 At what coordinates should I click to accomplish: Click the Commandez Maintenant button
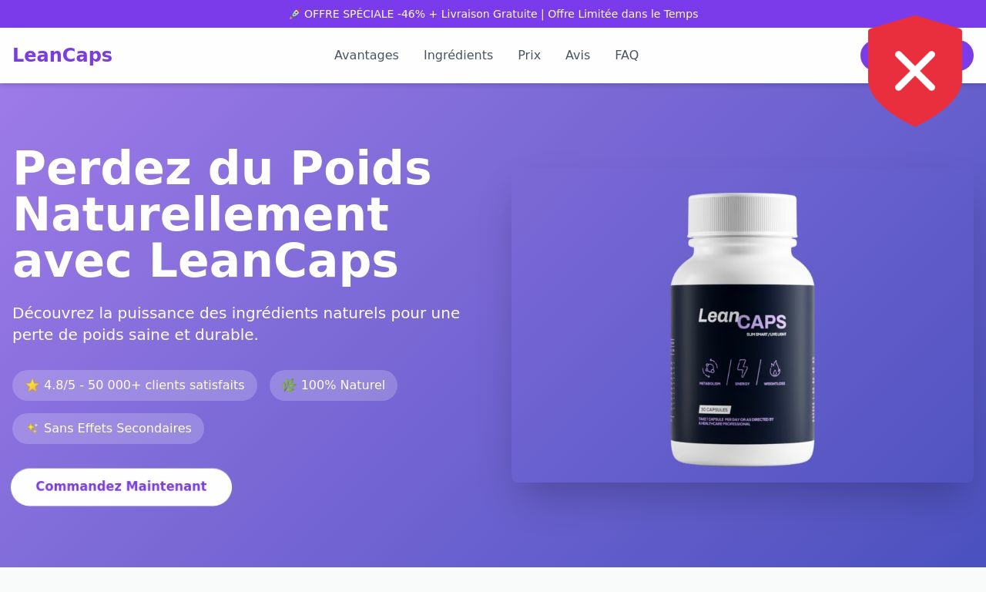point(121,486)
